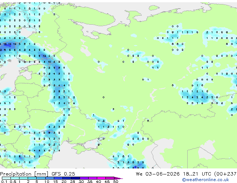Click the legend swatch between 45 and 50
237x183 pixels.
pos(110,178)
